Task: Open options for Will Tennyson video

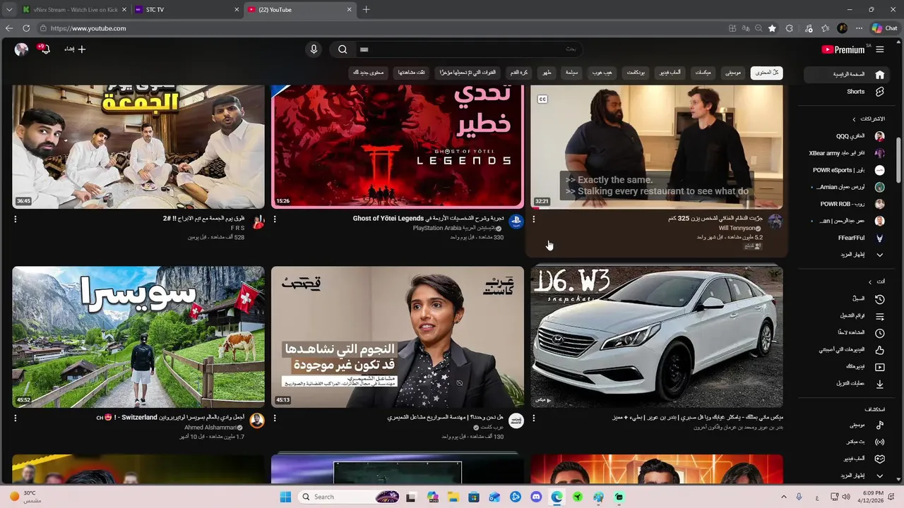Action: pos(534,219)
